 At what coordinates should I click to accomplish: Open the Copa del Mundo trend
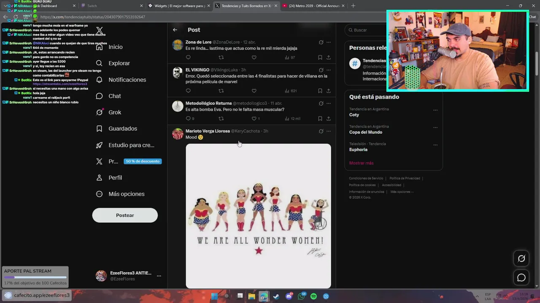(366, 132)
